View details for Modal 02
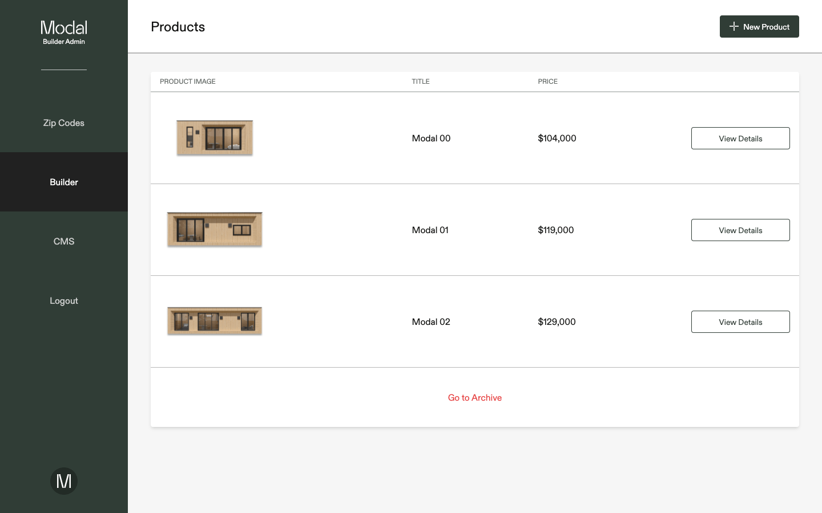Screen dimensions: 822x513 tap(740, 321)
